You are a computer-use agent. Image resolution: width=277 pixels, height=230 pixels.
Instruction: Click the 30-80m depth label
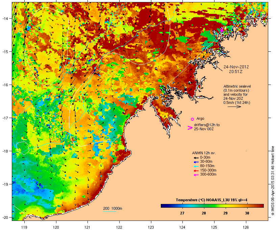pyautogui.click(x=206, y=162)
